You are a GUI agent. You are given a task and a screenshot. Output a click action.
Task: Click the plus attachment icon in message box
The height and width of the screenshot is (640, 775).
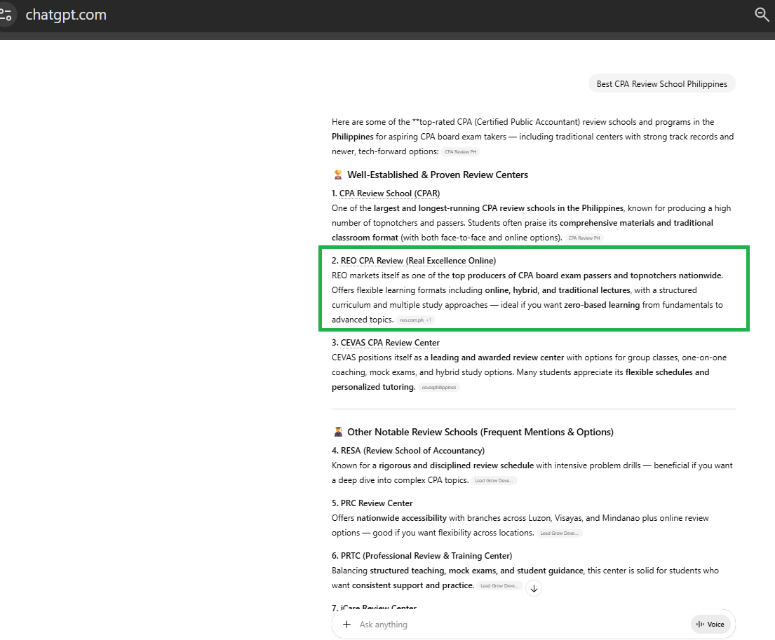point(346,625)
